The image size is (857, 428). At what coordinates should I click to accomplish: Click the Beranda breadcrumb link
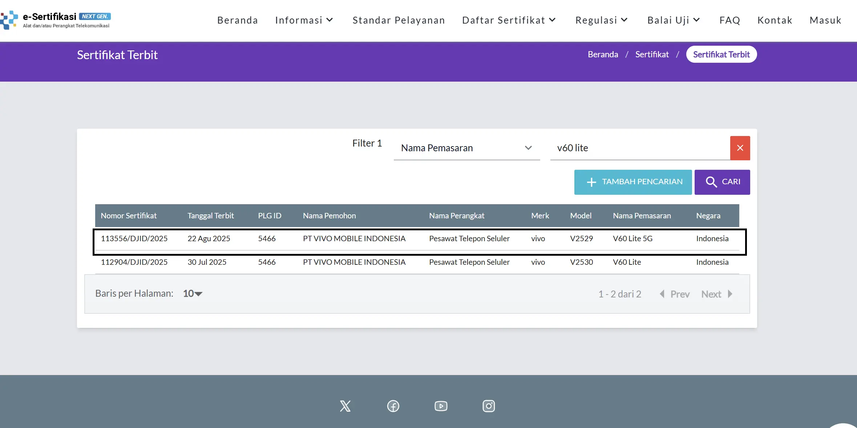603,54
